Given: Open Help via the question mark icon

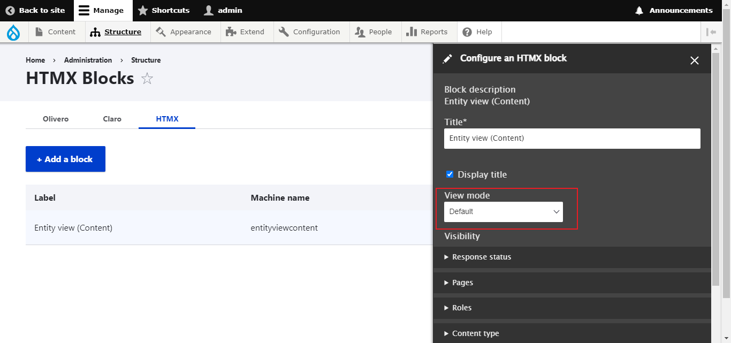Looking at the screenshot, I should (467, 32).
